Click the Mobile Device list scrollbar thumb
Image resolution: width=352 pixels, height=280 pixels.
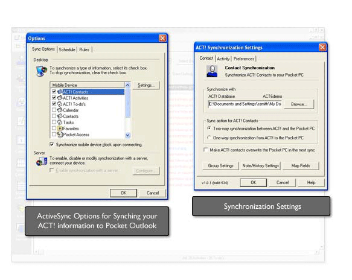127,103
